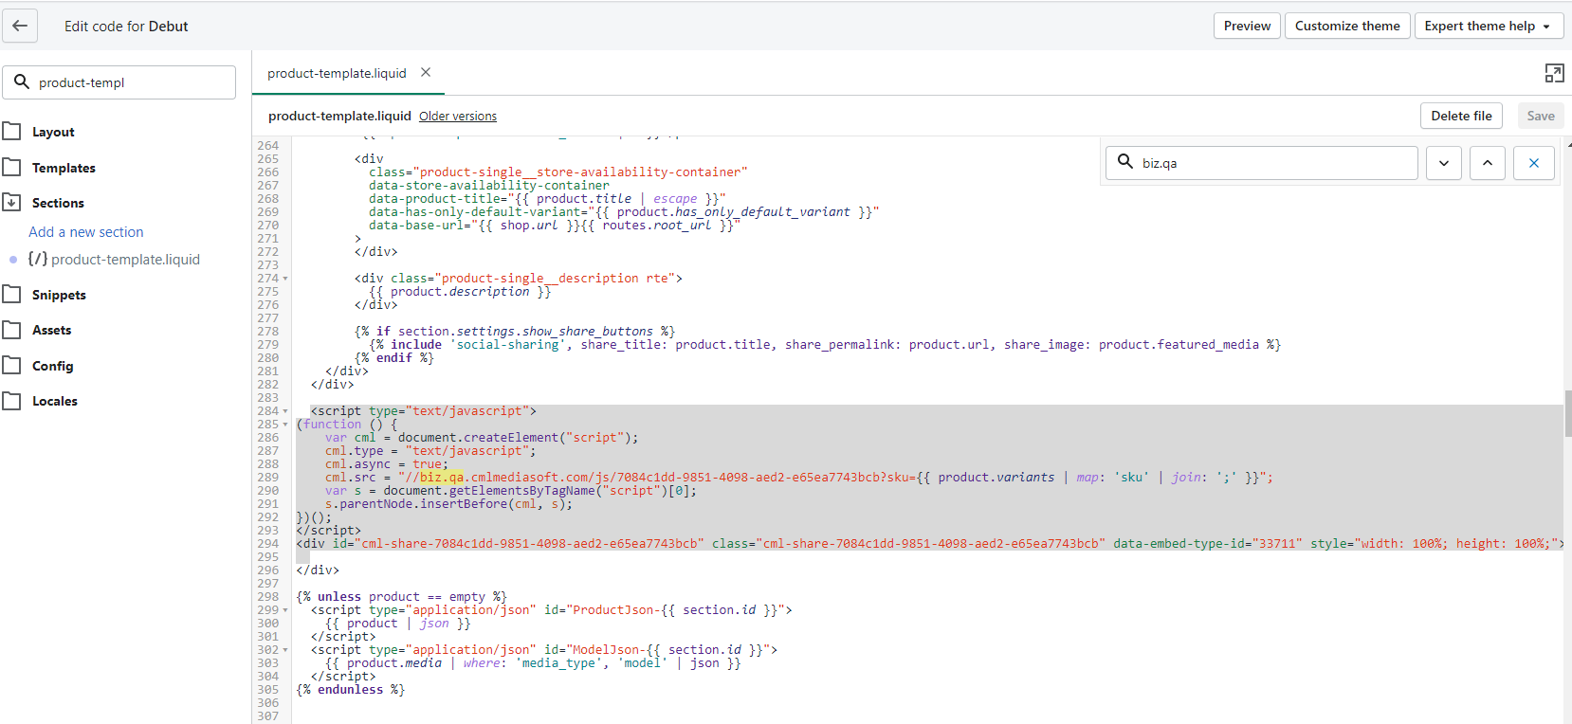
Task: Click Add a new section link
Action: [86, 231]
